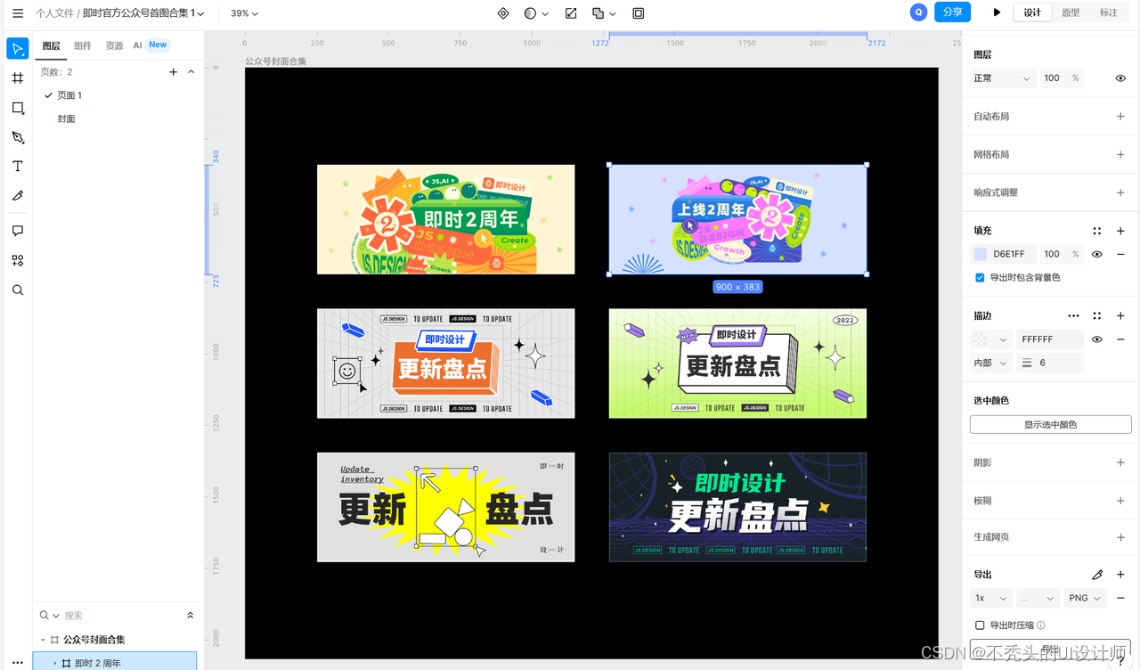Open stroke position 内部 dropdown
The image size is (1140, 670).
click(990, 363)
